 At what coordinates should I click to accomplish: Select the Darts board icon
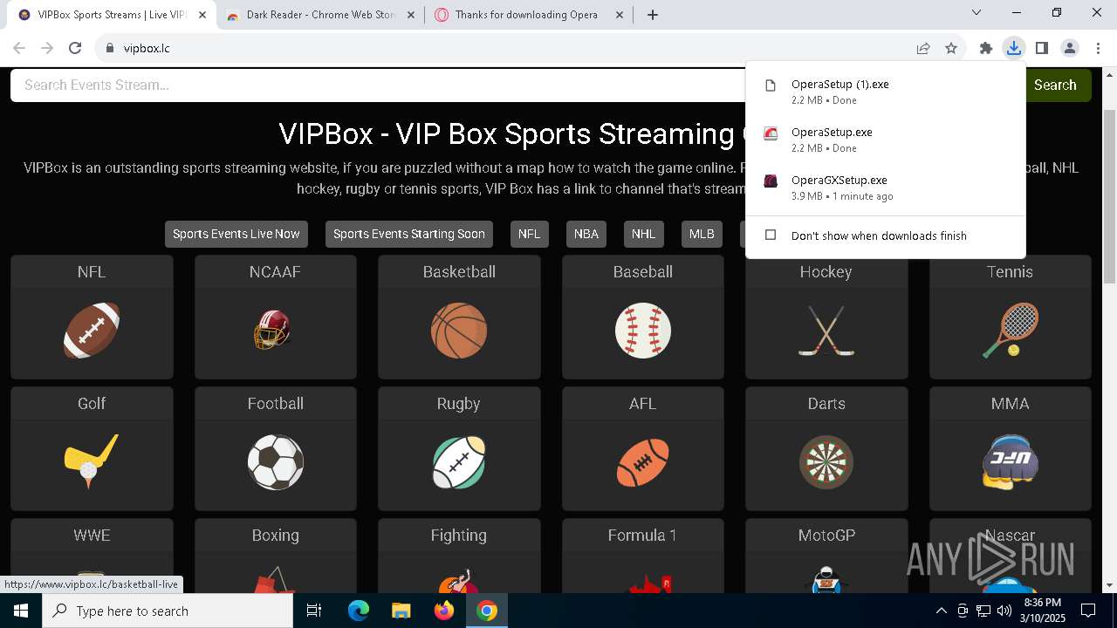tap(826, 462)
